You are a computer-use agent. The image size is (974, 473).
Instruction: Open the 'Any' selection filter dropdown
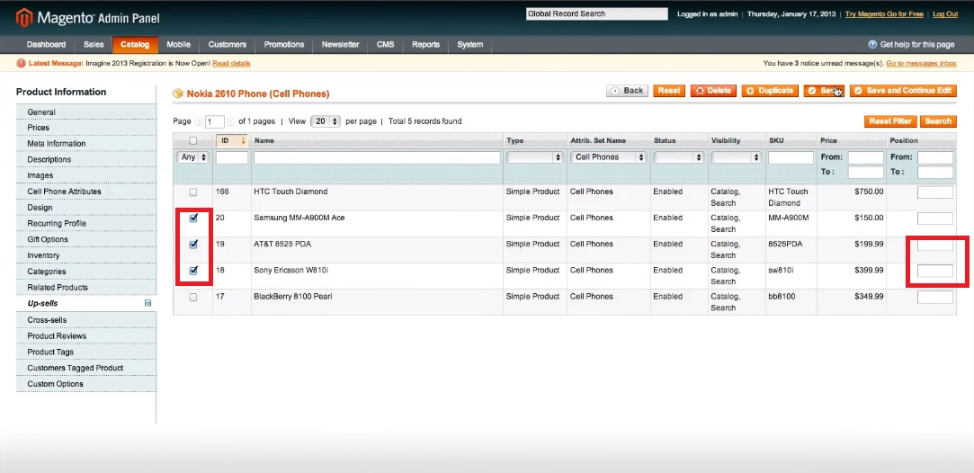[x=193, y=157]
